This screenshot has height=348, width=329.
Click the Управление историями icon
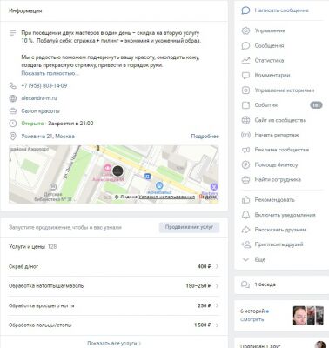click(245, 90)
